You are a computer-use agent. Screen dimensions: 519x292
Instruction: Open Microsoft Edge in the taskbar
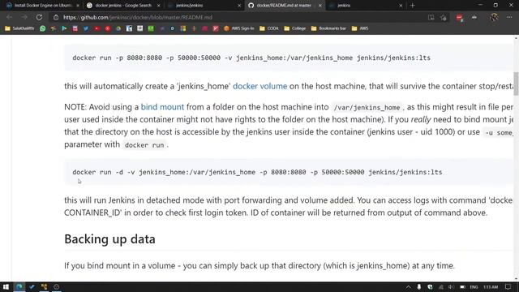point(19,286)
